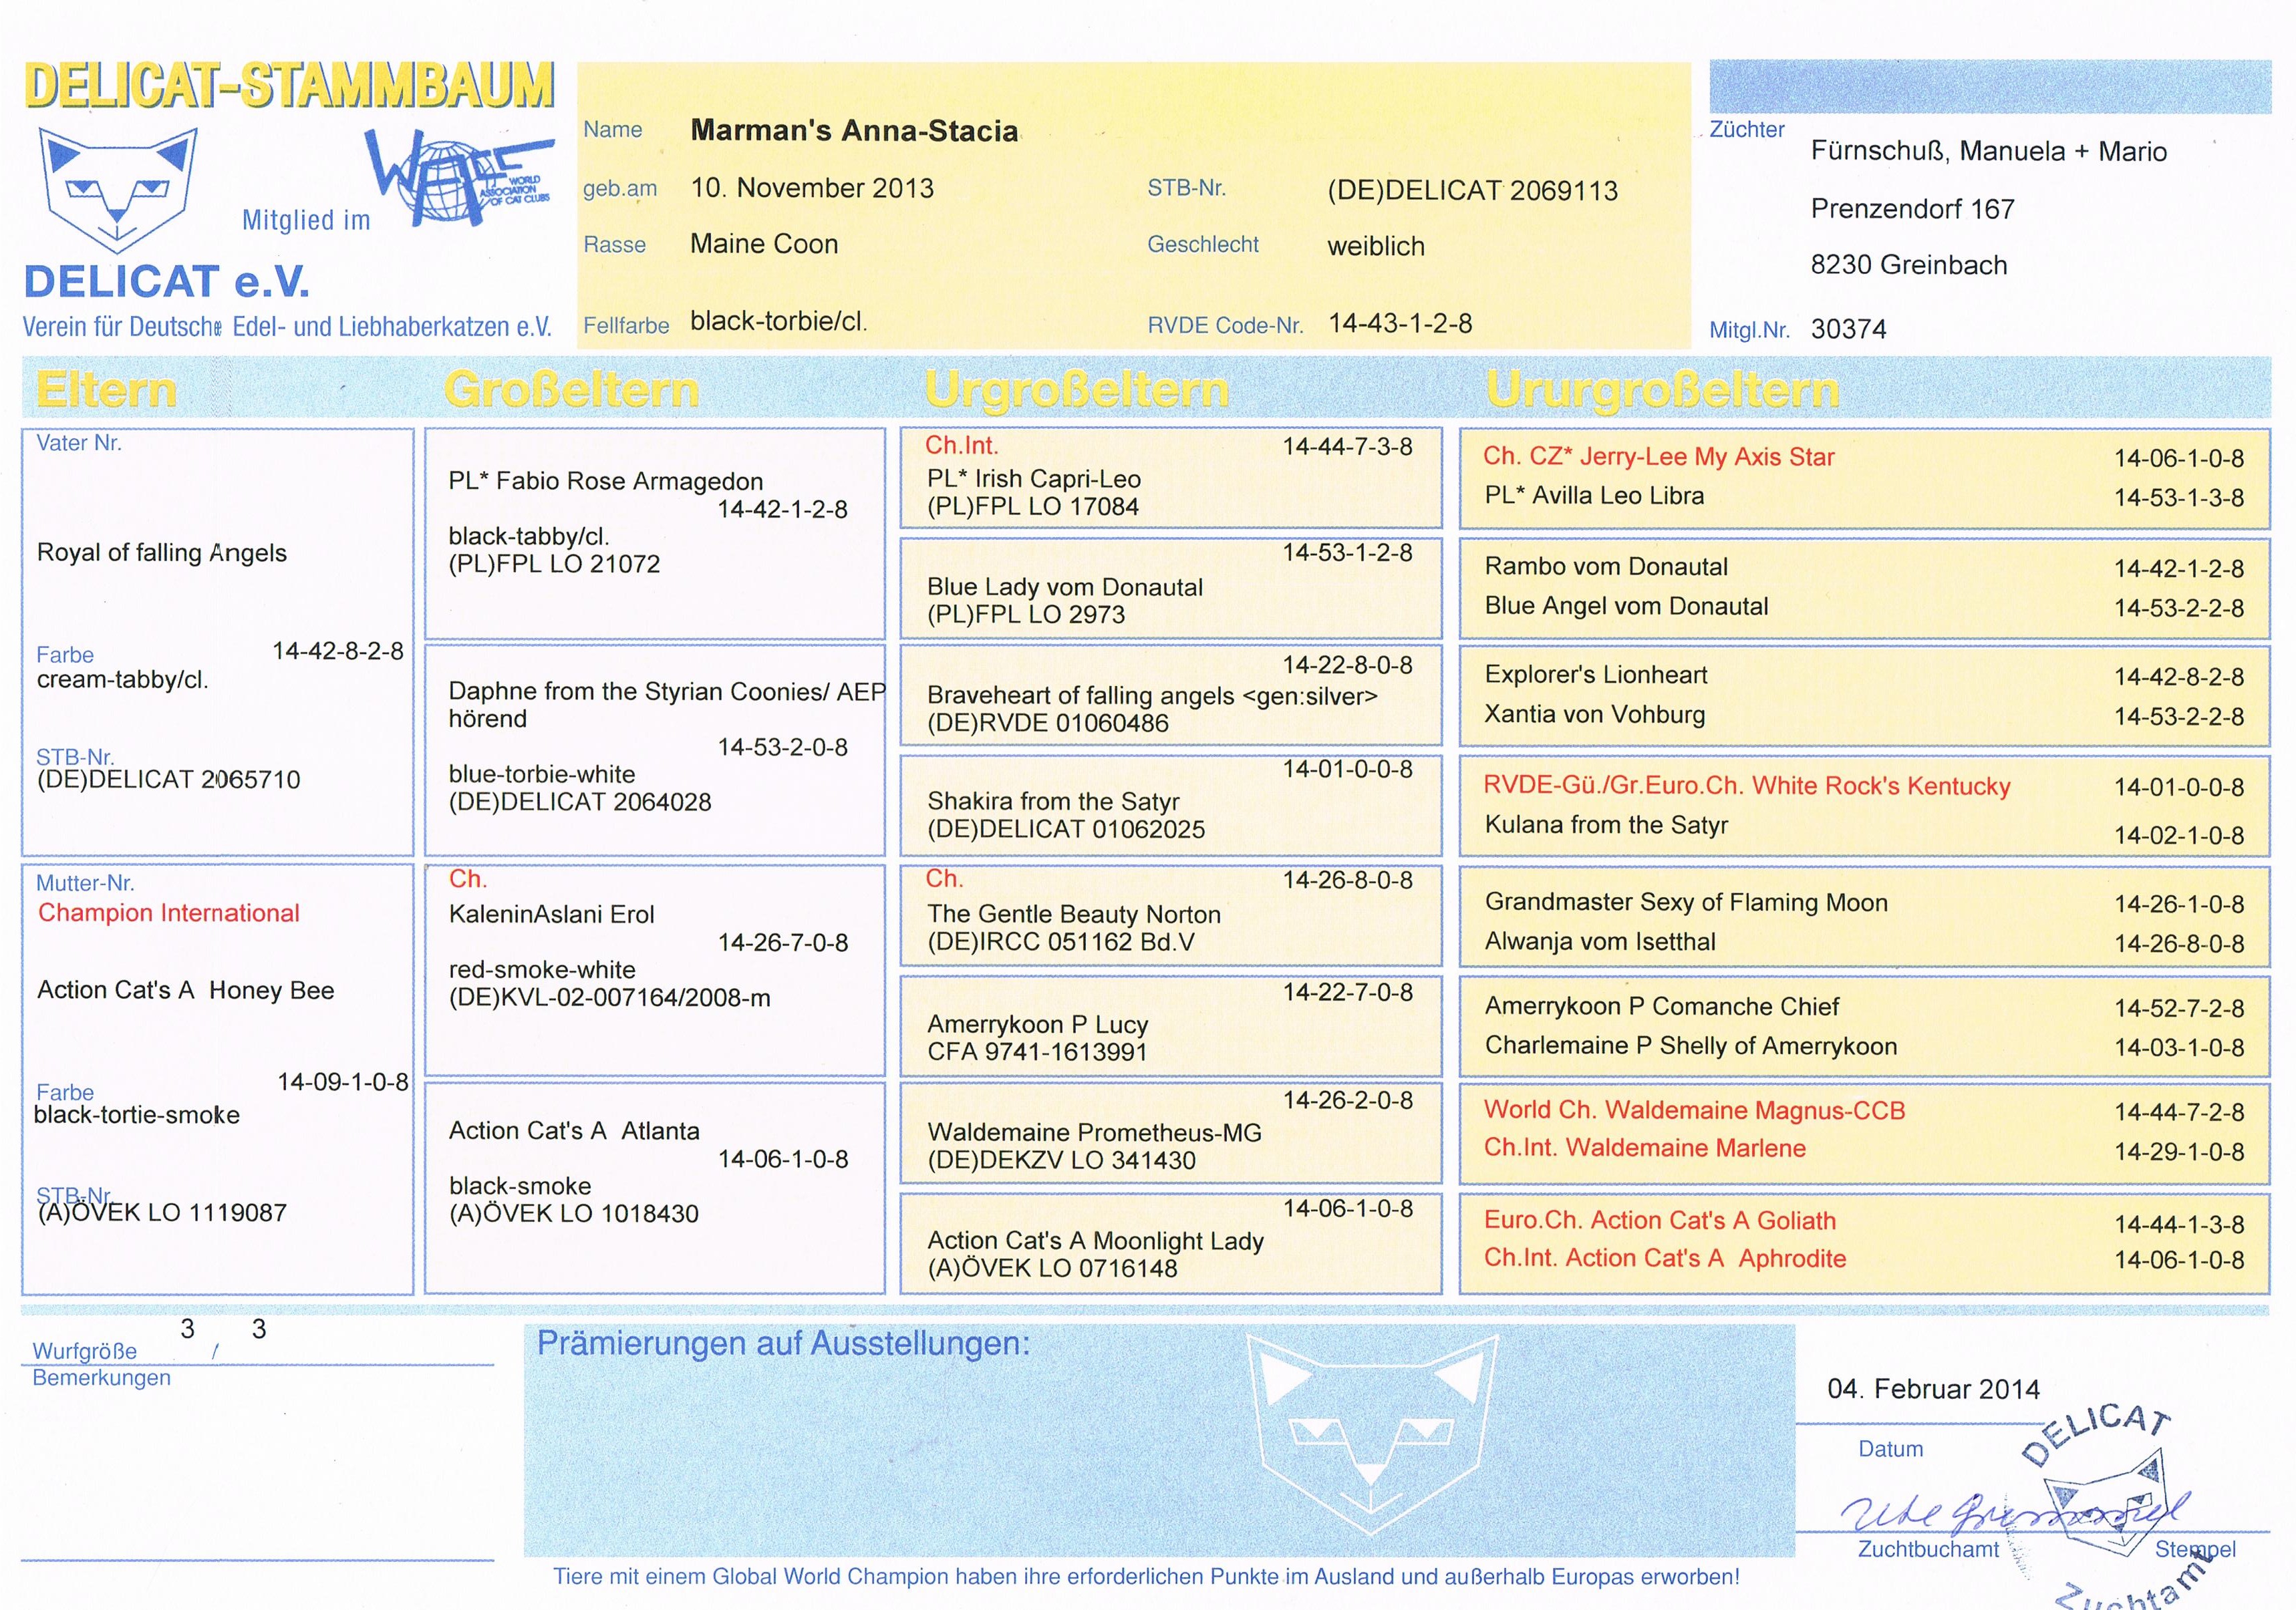Click the cat watermark in awards box
This screenshot has height=1610, width=2296.
click(1372, 1435)
